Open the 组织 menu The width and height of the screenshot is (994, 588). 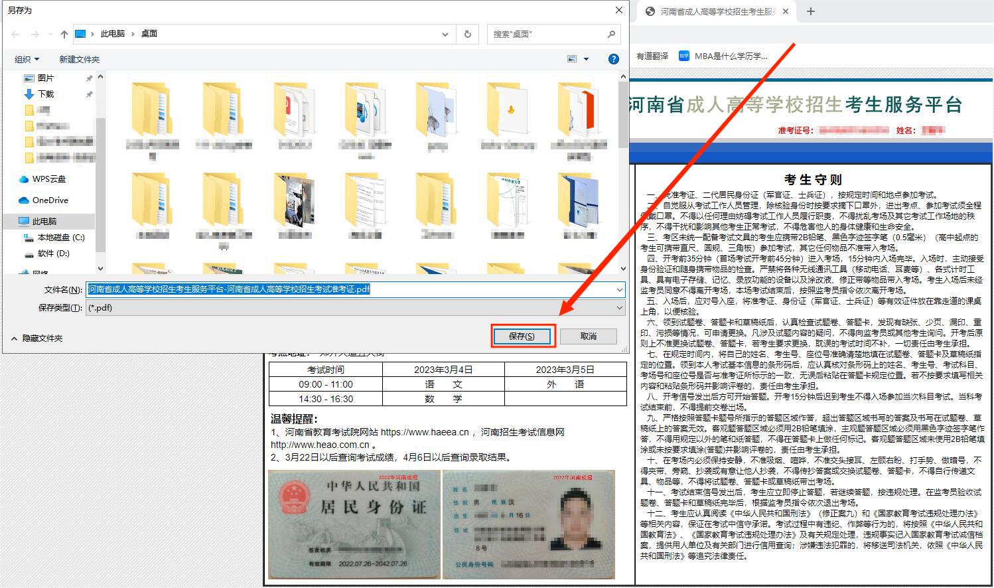(27, 60)
